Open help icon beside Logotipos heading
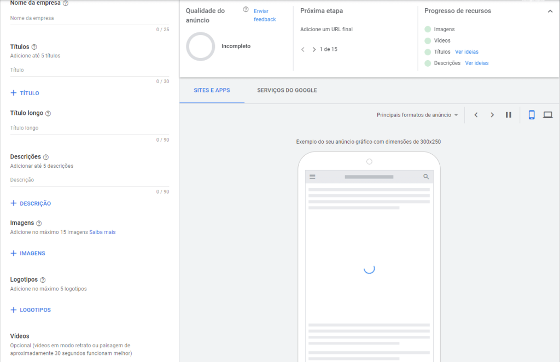Image resolution: width=560 pixels, height=362 pixels. click(43, 280)
